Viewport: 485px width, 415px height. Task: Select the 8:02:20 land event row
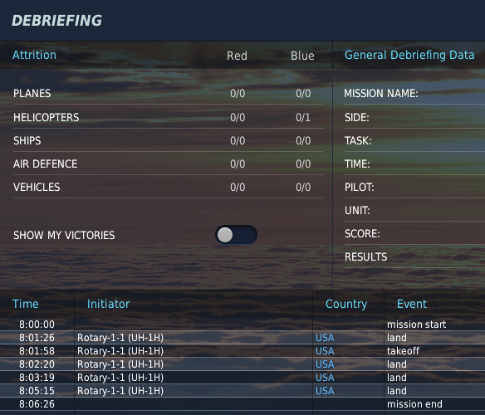coord(242,364)
